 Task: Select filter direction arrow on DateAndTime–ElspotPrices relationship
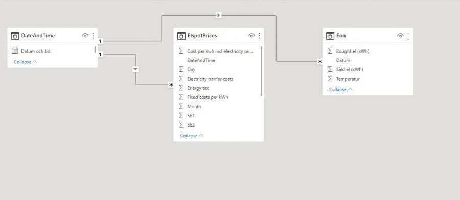click(135, 69)
